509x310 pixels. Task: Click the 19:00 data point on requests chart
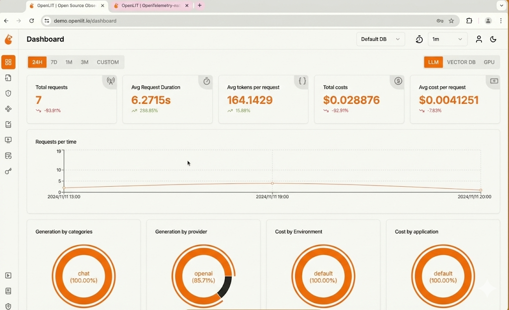[272, 183]
